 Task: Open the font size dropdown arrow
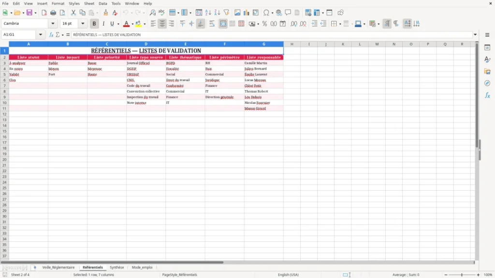[x=83, y=23]
